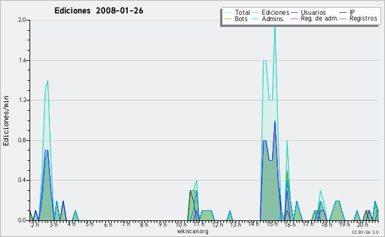Click the Ediciones/min vertical axis label
Image resolution: width=385 pixels, height=237 pixels.
coord(6,120)
